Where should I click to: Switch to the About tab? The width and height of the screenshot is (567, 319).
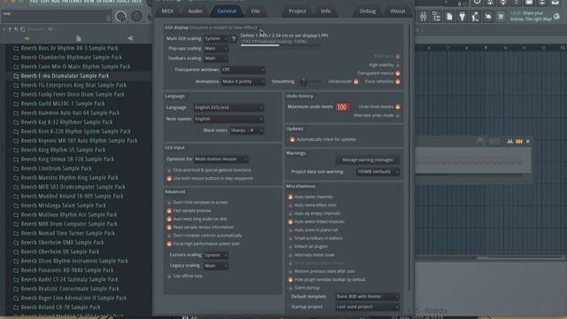pos(398,12)
